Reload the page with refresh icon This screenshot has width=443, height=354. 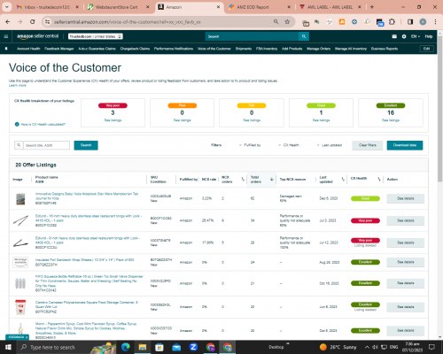coord(33,22)
